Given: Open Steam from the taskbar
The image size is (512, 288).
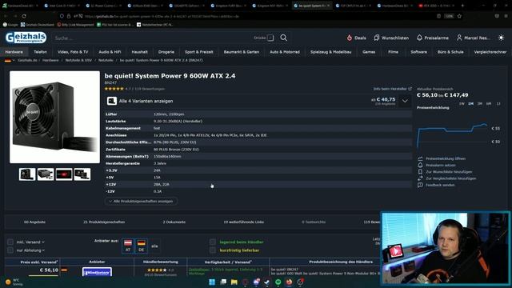Looking at the screenshot, I should click(x=267, y=282).
